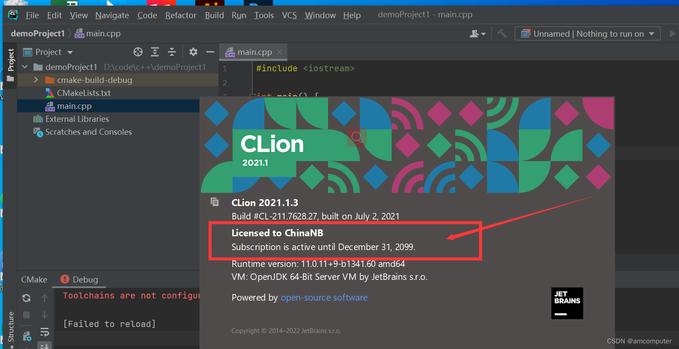Open the Project view selector dropdown
This screenshot has width=679, height=349.
(48, 52)
